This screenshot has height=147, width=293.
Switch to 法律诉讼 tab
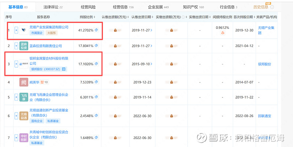pos(53,7)
